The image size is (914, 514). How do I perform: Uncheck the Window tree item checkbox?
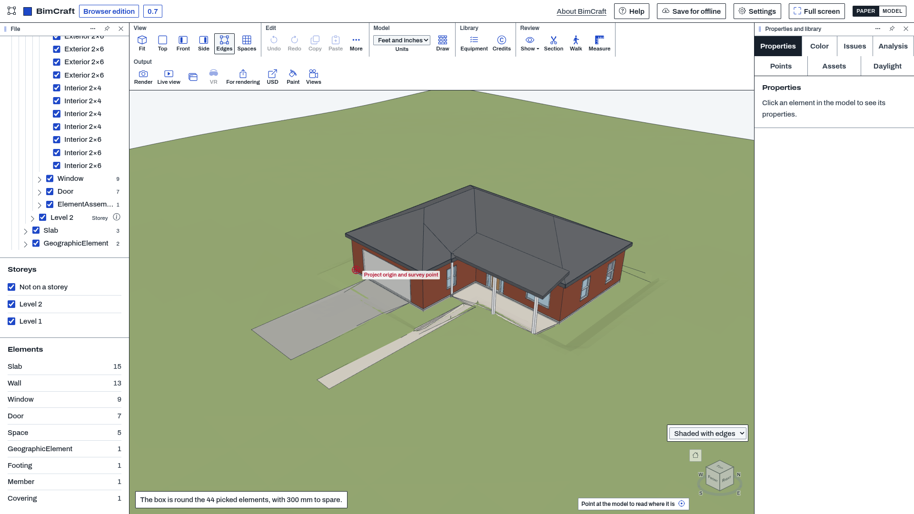[x=50, y=178]
